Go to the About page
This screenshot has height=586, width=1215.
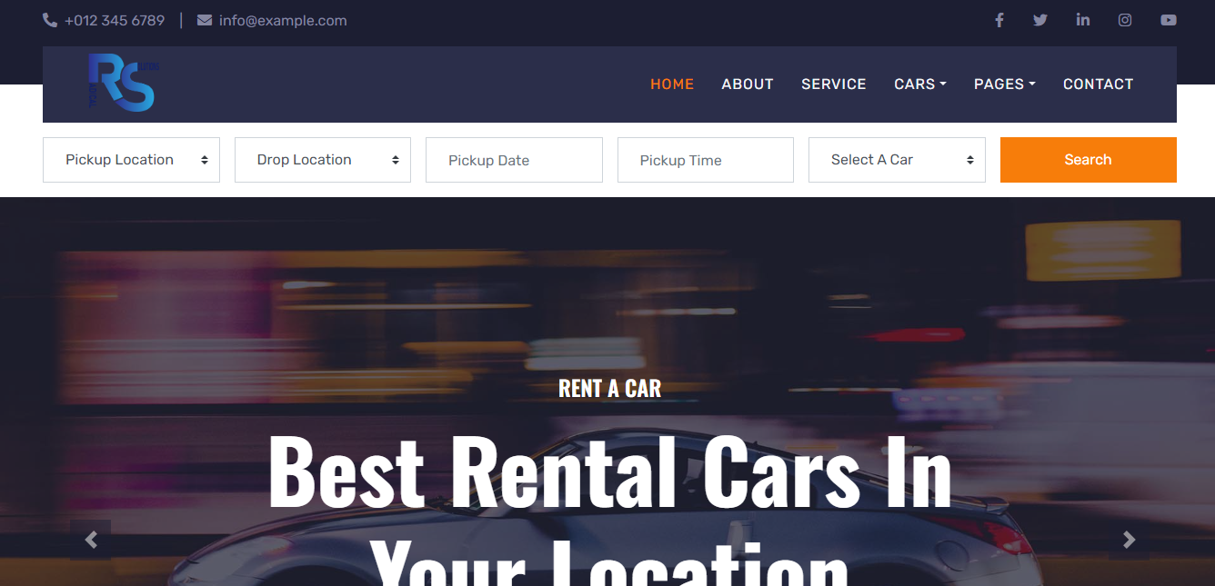(748, 84)
